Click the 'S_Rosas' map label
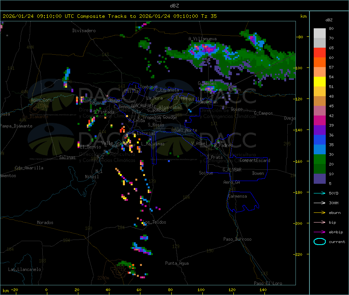Image resolution: width=349 pixels, height=295 pixels. (156, 125)
